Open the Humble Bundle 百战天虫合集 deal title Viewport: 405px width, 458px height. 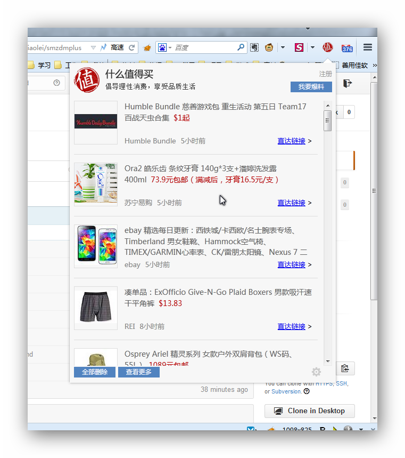click(x=215, y=112)
